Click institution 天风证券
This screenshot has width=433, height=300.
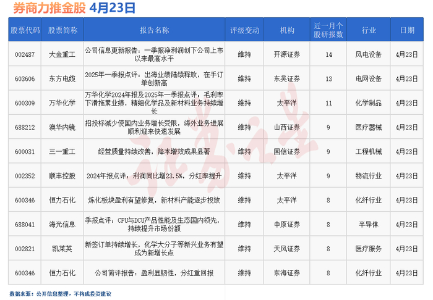click(287, 249)
